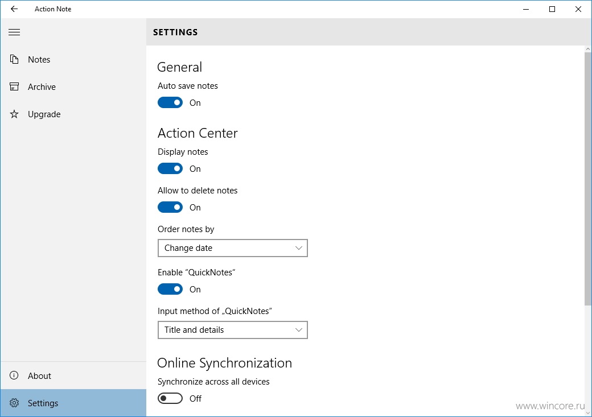Select Settings in sidebar
Viewport: 592px width, 417px height.
coord(73,403)
